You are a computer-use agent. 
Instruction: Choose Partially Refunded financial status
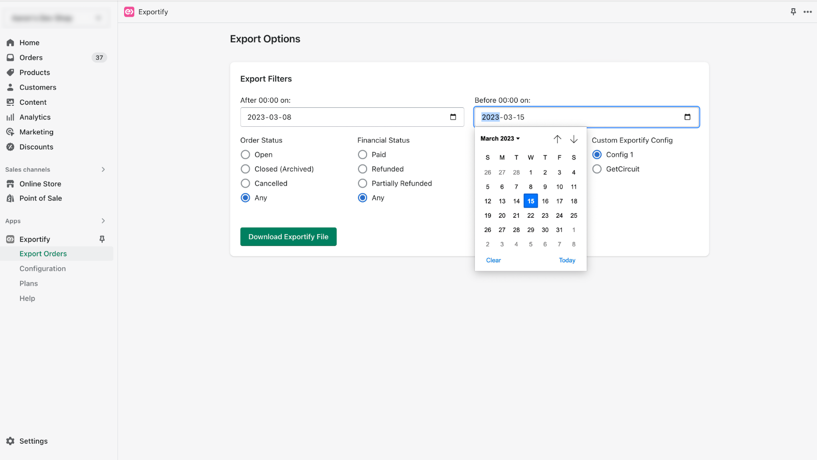[363, 183]
